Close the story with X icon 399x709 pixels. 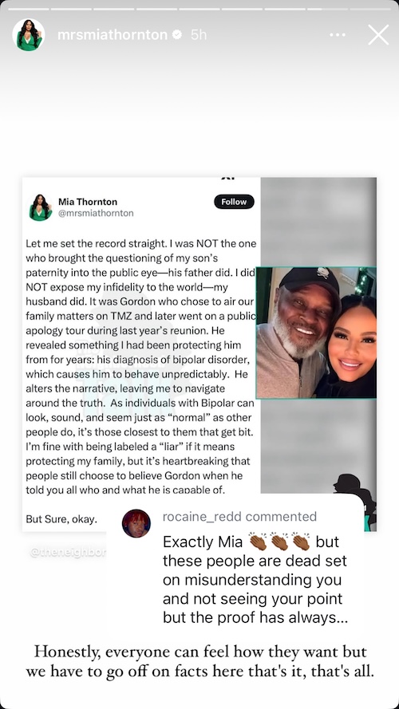pos(378,35)
